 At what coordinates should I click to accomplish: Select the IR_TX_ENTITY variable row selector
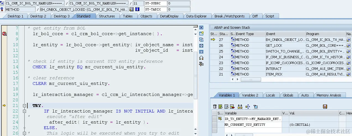point(215,119)
